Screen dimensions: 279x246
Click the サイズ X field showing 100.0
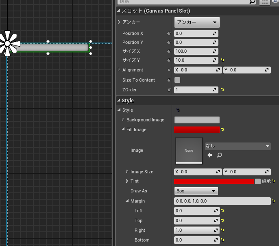point(196,51)
